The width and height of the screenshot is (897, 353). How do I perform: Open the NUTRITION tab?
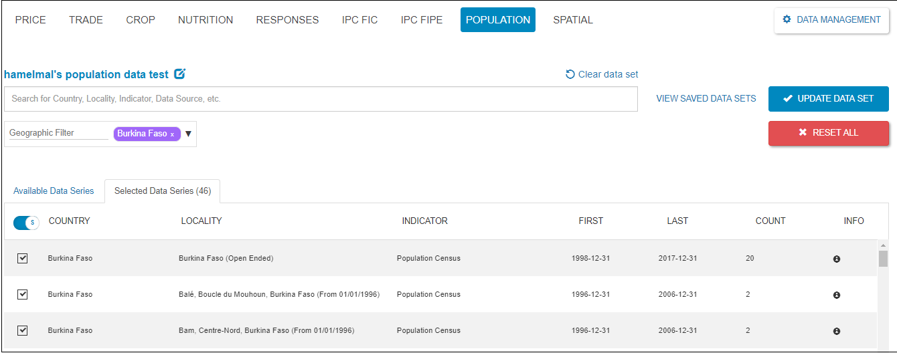(x=206, y=20)
